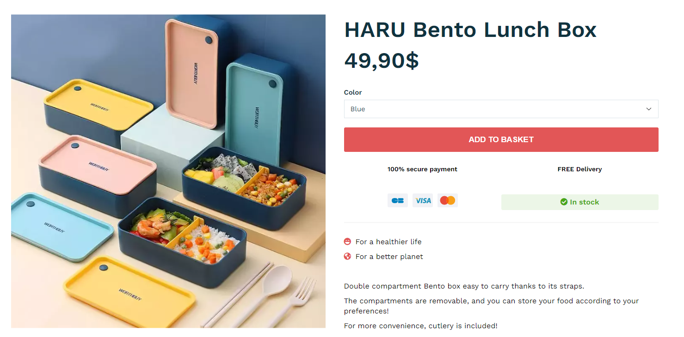Click the bento box product image
This screenshot has height=337, width=684.
(168, 171)
